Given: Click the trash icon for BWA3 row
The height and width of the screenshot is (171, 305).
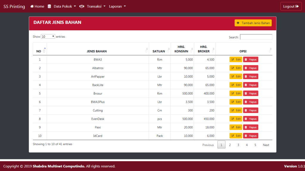Looking at the screenshot, I should (x=246, y=59).
